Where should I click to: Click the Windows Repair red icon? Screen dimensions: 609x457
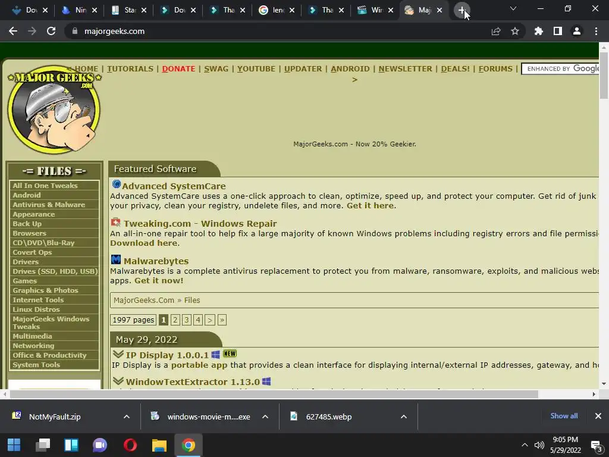(x=116, y=223)
